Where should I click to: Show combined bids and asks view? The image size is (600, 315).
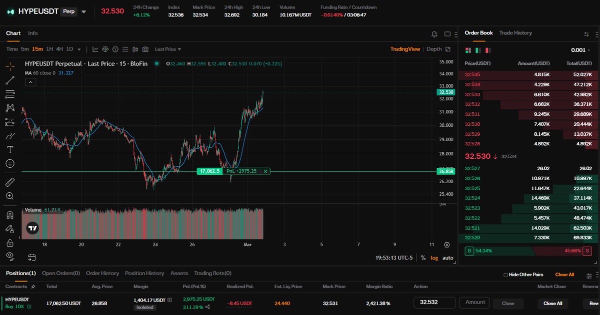click(468, 50)
